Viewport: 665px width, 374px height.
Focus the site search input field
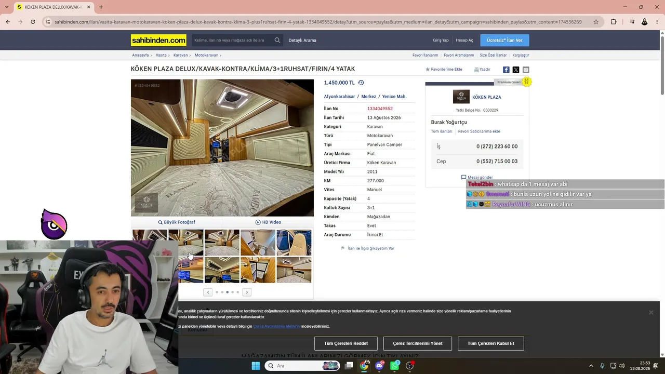[232, 40]
